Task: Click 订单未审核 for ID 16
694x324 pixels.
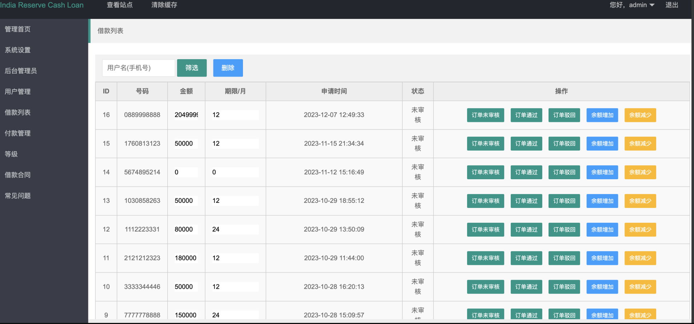Action: point(486,115)
